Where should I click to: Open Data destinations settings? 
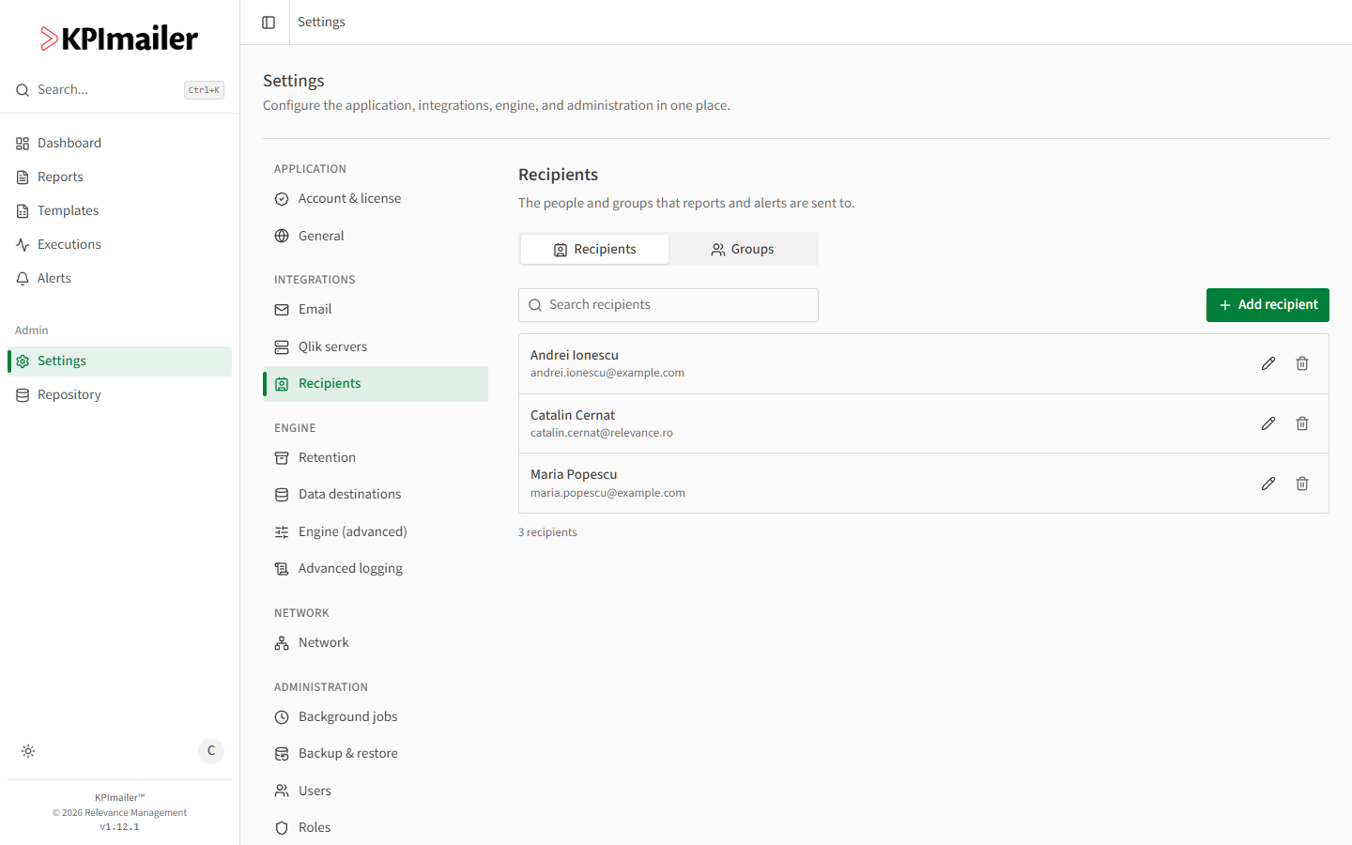click(x=376, y=494)
